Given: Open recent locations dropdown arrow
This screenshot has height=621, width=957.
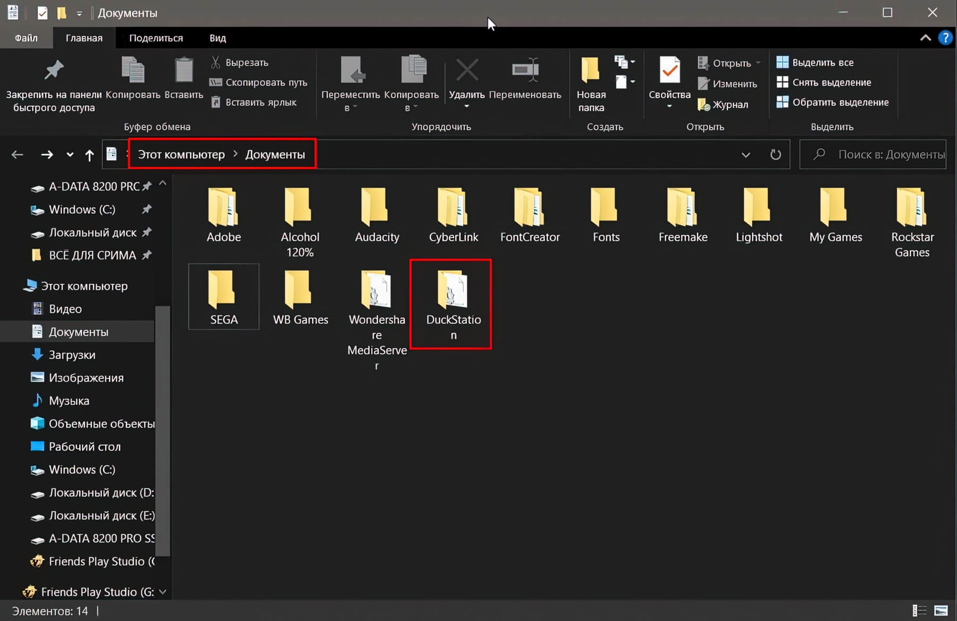Looking at the screenshot, I should (x=70, y=155).
